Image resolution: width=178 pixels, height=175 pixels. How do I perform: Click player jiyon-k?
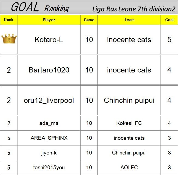49,153
